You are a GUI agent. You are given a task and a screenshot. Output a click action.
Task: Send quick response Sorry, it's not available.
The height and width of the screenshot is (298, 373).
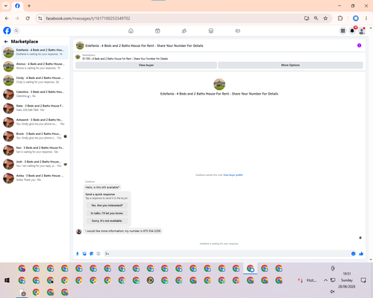pyautogui.click(x=107, y=221)
